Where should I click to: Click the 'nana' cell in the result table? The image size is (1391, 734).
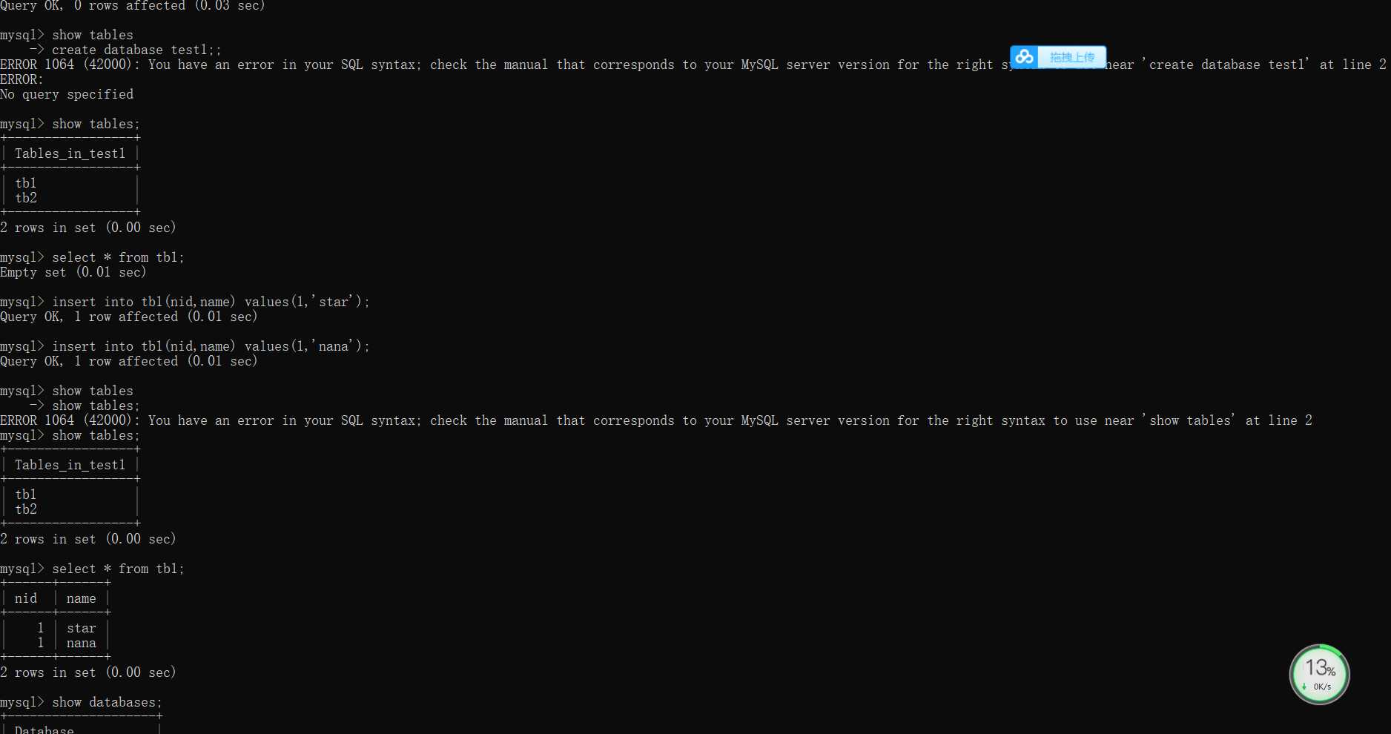coord(82,643)
